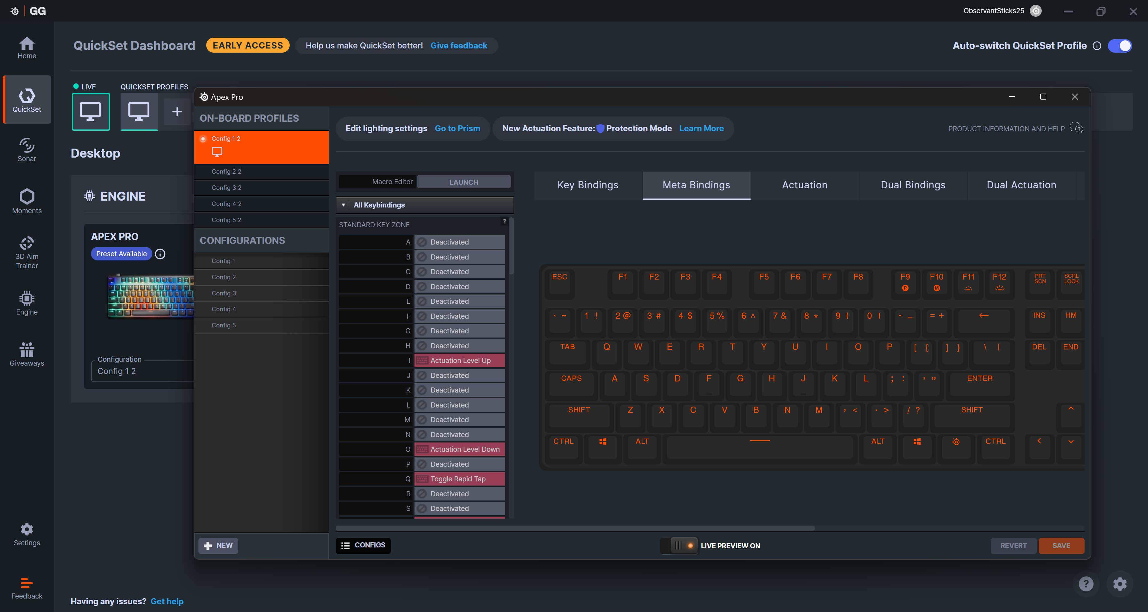This screenshot has width=1148, height=612.
Task: Click the NEW config button
Action: point(218,546)
